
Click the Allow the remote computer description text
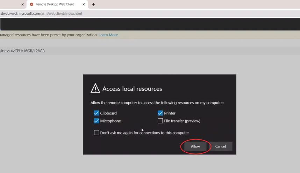click(157, 103)
